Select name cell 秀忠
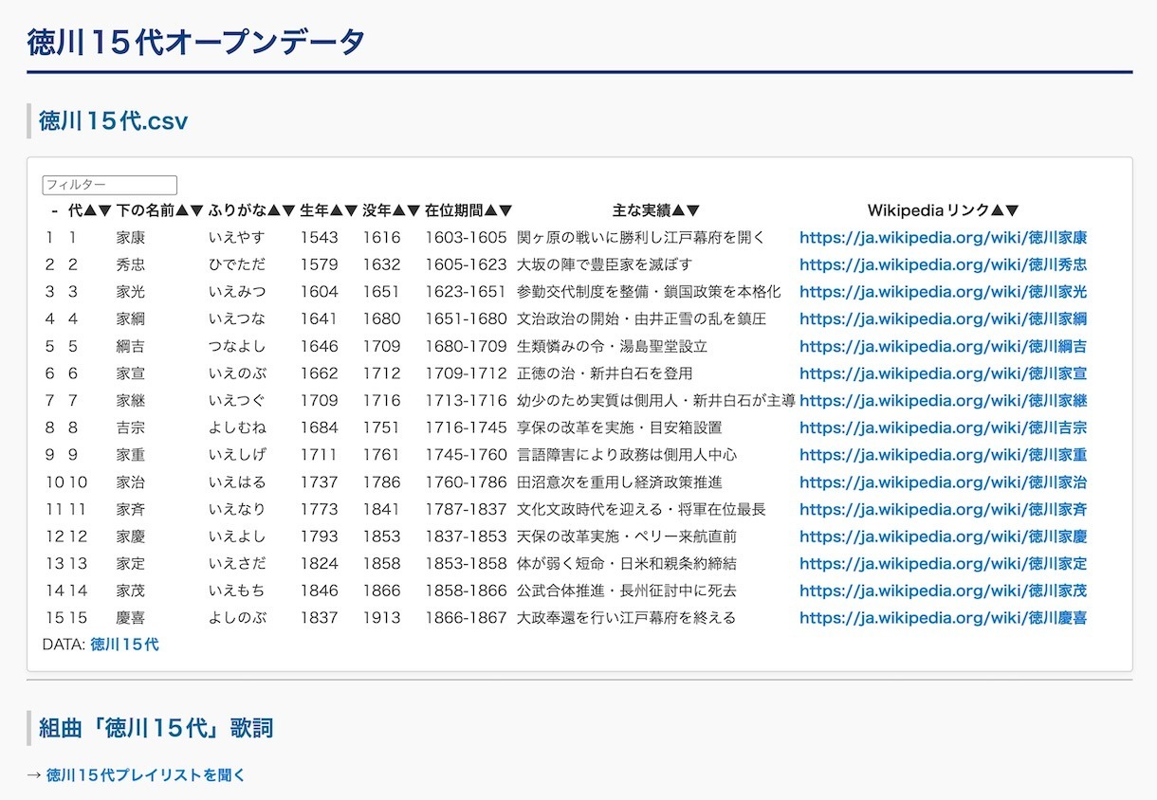Screen dimensions: 1157x800 pos(131,264)
